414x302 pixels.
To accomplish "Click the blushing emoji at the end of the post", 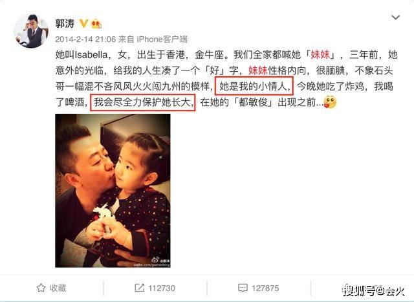I will 330,102.
